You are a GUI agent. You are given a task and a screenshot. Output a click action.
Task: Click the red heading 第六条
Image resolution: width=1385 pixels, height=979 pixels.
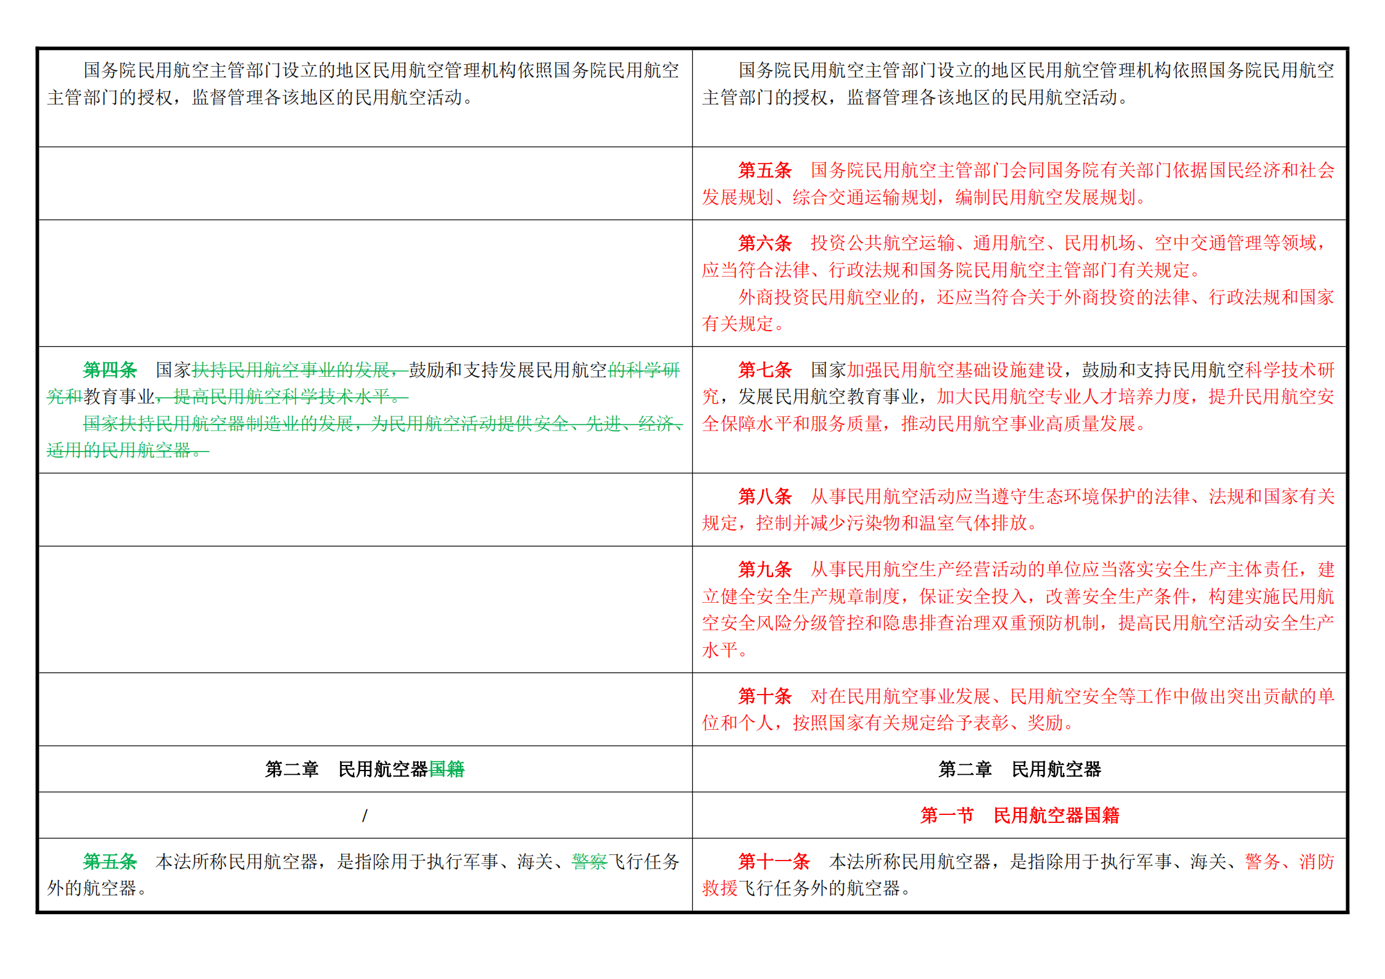tap(764, 243)
